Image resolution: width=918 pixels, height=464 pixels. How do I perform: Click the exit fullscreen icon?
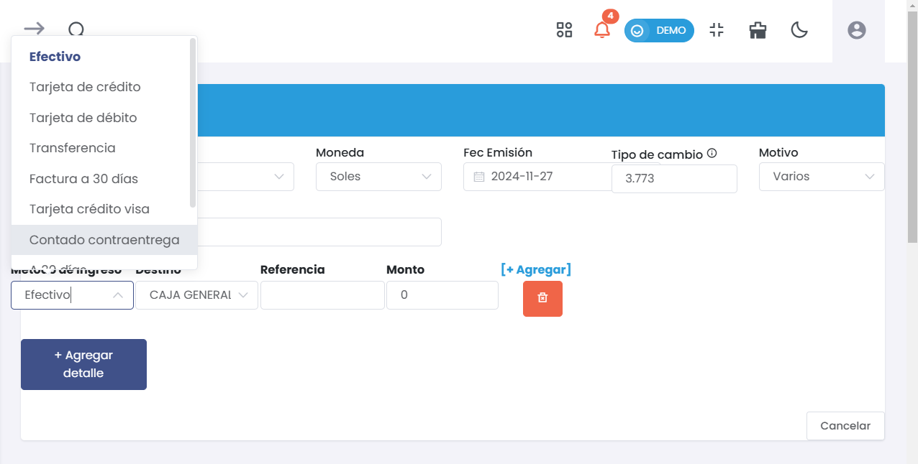click(x=717, y=30)
